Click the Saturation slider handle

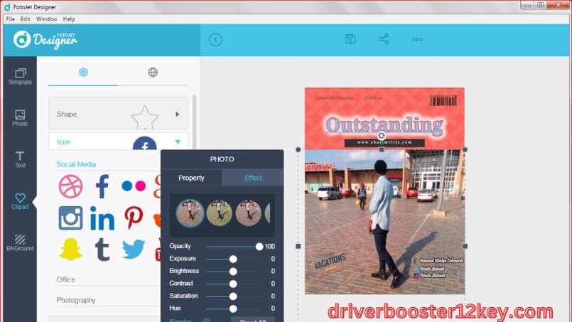point(233,296)
